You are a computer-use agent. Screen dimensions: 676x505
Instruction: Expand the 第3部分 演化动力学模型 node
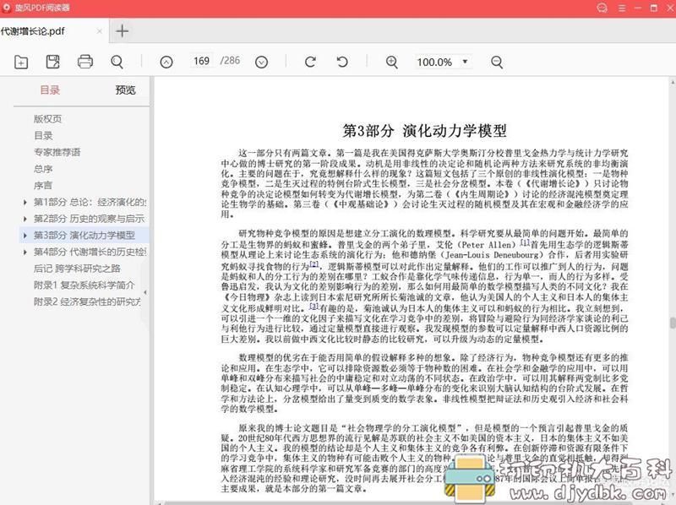(25, 236)
